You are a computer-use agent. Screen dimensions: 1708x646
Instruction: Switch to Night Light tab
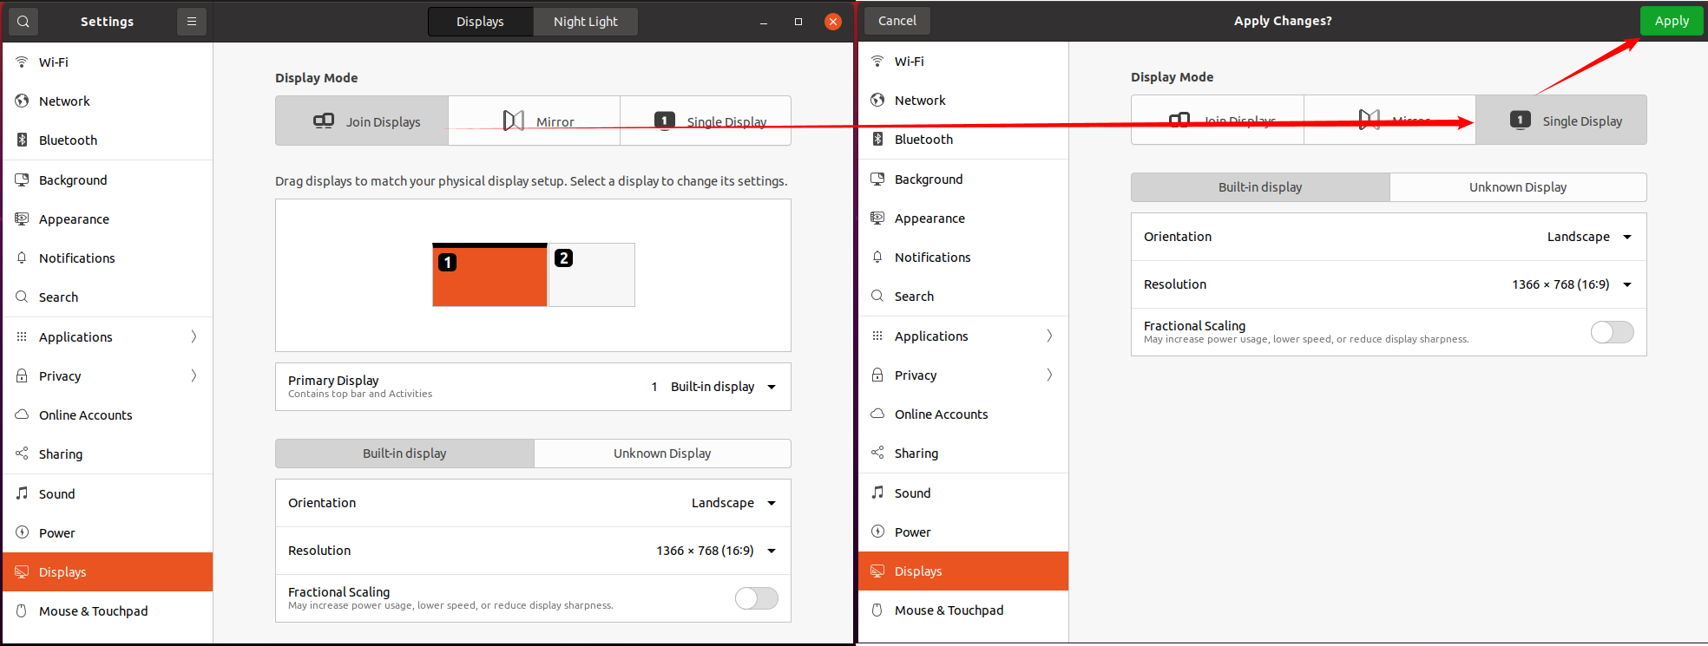pos(586,22)
